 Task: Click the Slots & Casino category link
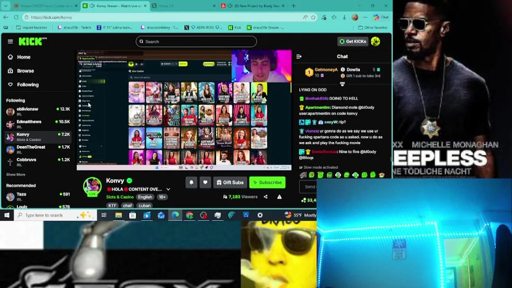pos(120,197)
